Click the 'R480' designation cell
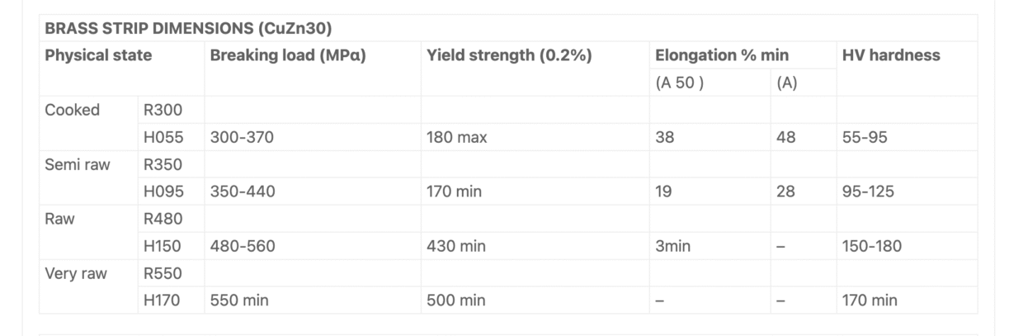Screen dimensions: 1023x336 (x=163, y=220)
